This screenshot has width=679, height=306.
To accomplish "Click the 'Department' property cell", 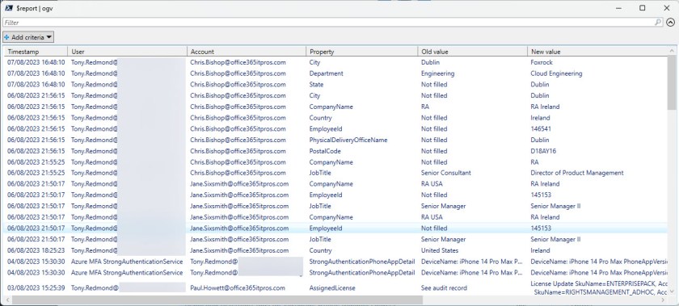I will (326, 73).
